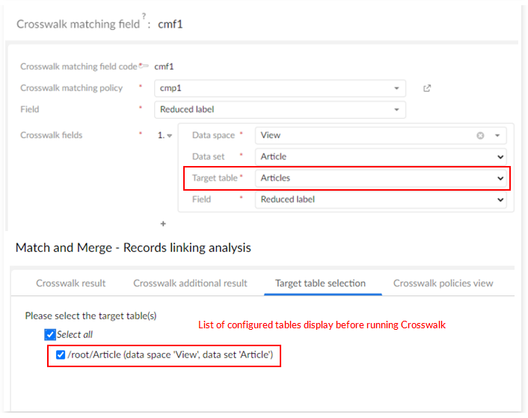Select the Target table selection tab
528x418 pixels.
pyautogui.click(x=321, y=283)
